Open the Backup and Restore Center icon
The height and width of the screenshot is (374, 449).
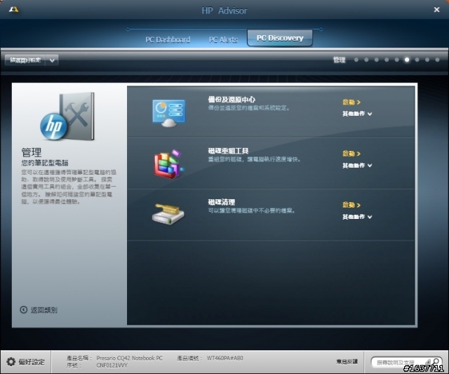(168, 113)
